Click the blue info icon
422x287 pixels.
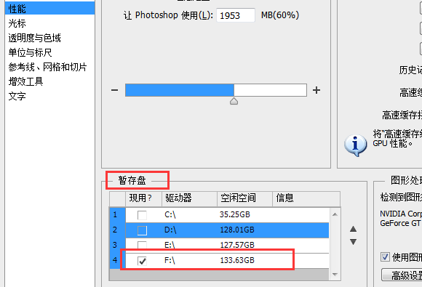(x=355, y=145)
